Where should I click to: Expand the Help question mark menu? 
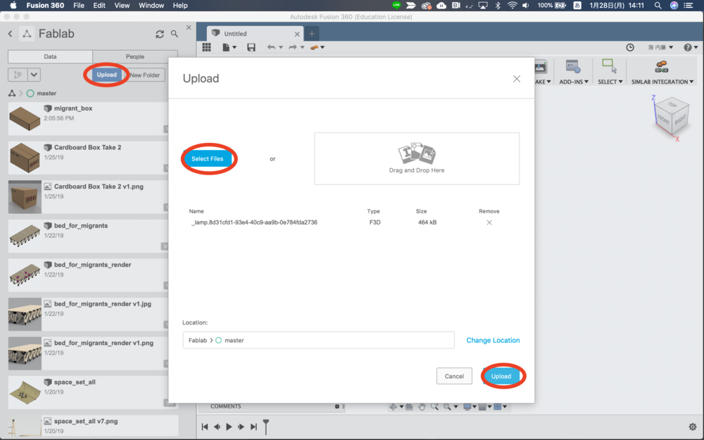(691, 47)
